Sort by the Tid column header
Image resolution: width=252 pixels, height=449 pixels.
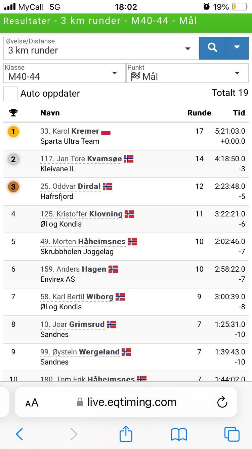click(239, 113)
